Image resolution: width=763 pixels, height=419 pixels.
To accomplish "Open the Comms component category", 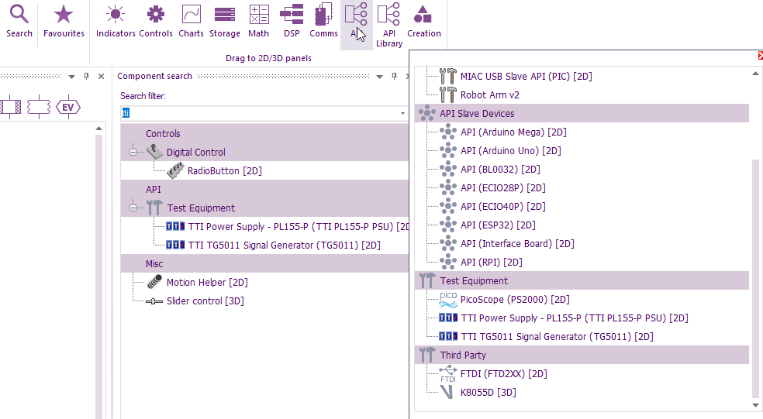I will 323,21.
